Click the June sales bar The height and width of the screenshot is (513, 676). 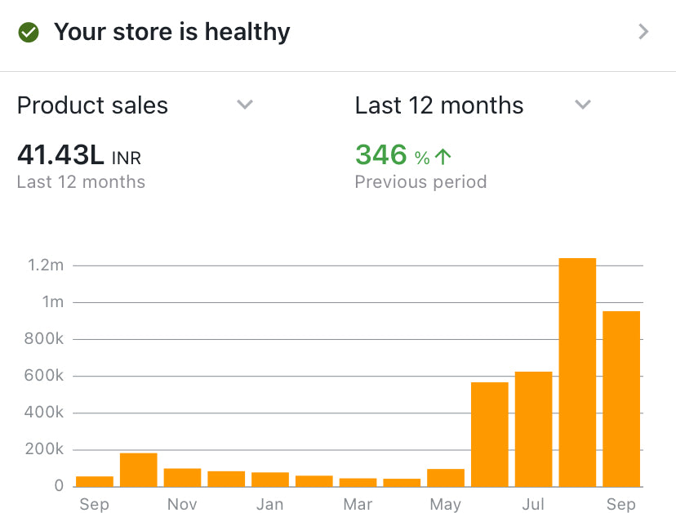[x=490, y=434]
